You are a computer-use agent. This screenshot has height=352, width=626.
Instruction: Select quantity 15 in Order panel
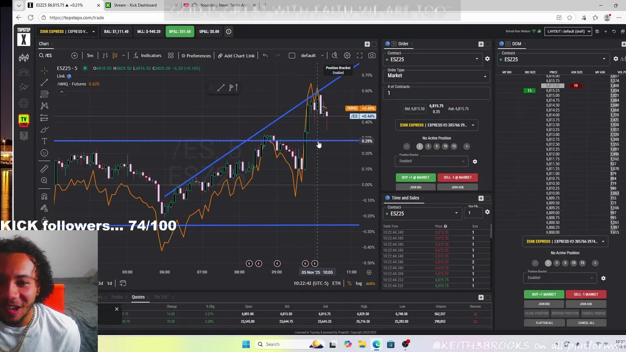click(x=454, y=146)
